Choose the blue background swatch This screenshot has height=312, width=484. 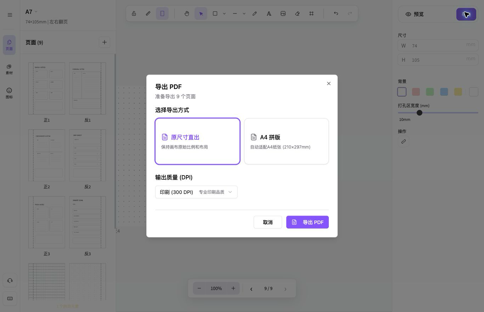click(x=444, y=92)
